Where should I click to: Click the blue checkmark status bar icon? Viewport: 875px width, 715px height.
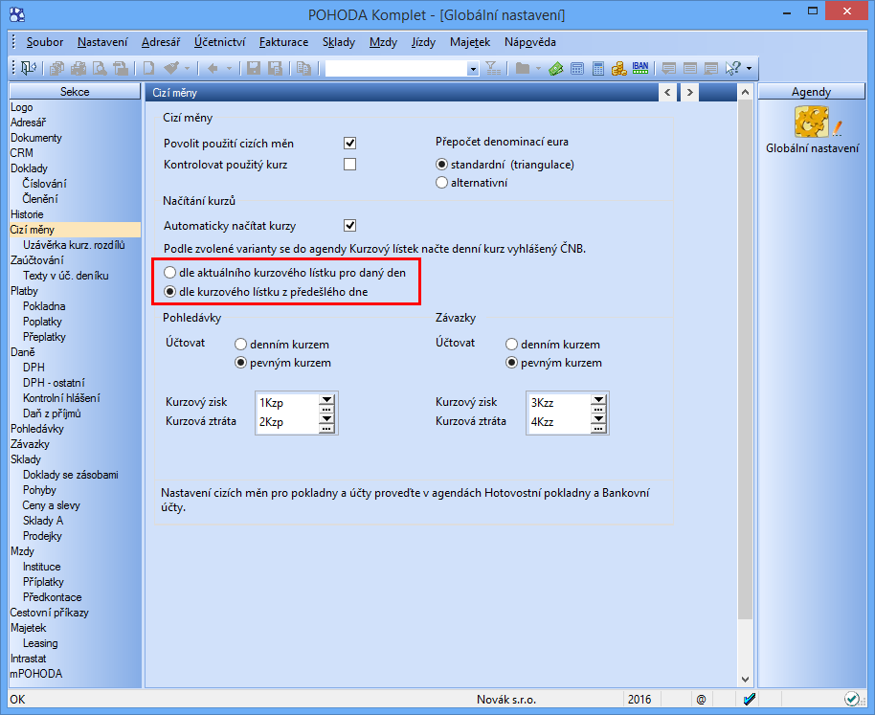pos(750,699)
